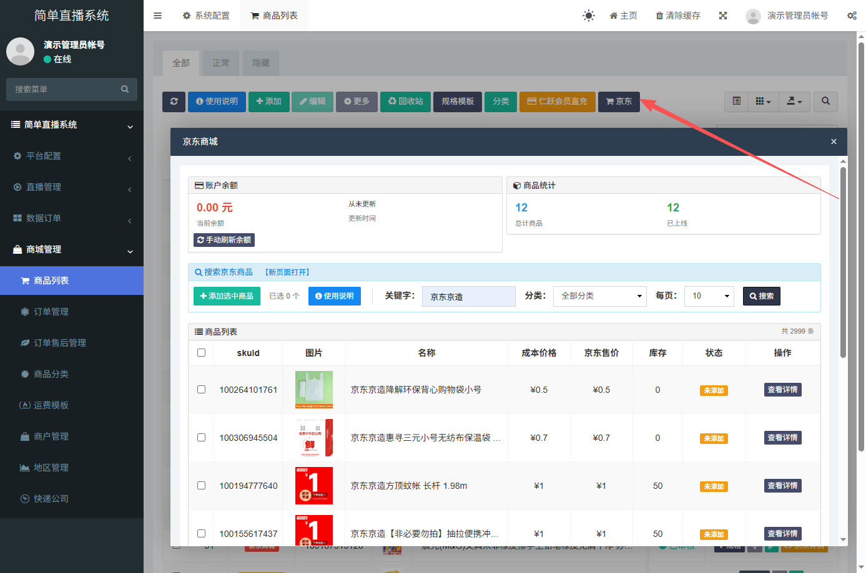Open the 降解环保背心购物袋 product thumbnail
Image resolution: width=866 pixels, height=573 pixels.
coord(314,390)
